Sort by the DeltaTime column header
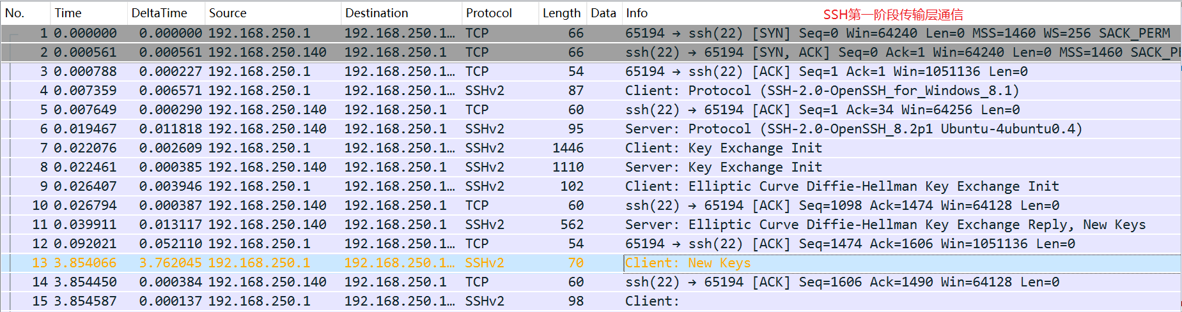Viewport: 1182px width, 312px height. [159, 13]
